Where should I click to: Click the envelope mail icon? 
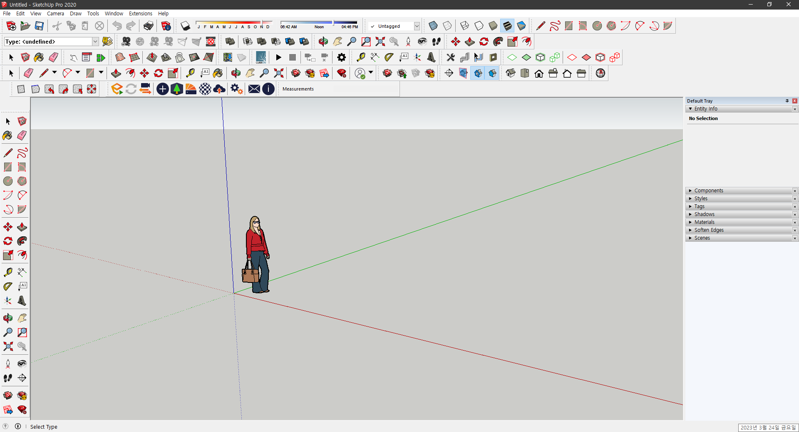(x=254, y=89)
